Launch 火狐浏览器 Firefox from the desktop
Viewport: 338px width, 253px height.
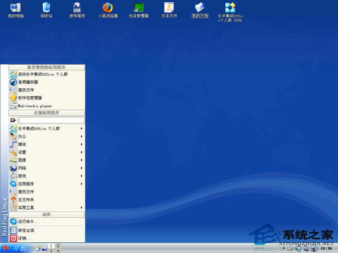tap(108, 10)
